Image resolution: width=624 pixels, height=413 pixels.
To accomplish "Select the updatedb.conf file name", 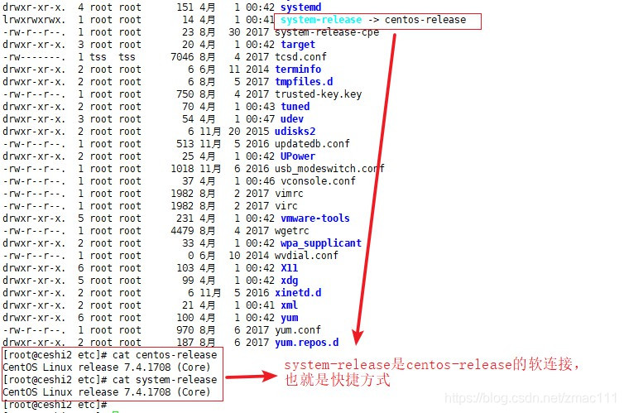I will click(312, 144).
